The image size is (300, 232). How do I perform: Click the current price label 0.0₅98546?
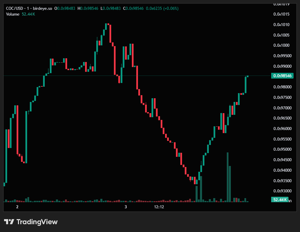[x=282, y=76]
